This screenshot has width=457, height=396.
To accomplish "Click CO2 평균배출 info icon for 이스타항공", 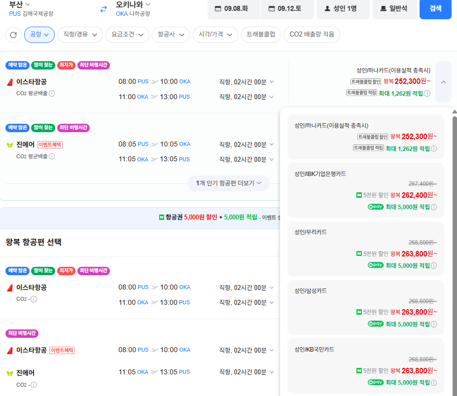I will click(52, 93).
